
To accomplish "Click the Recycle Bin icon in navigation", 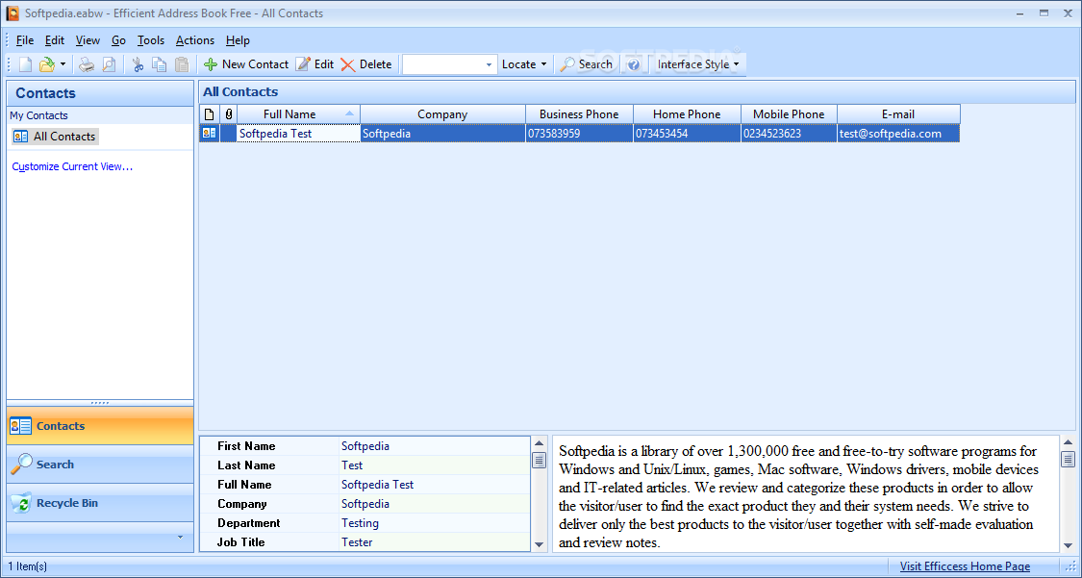I will 21,503.
